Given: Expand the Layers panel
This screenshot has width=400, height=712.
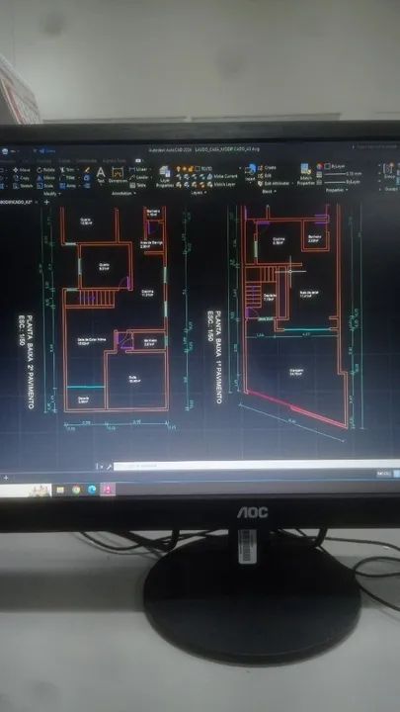Looking at the screenshot, I should [199, 193].
